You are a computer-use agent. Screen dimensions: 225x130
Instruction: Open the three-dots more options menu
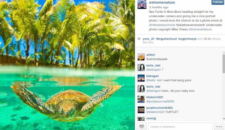219,126
